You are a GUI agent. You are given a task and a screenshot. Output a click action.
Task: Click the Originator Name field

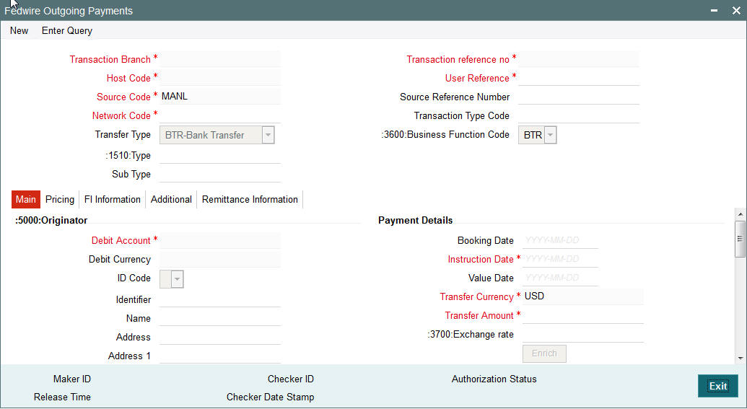[x=219, y=317]
